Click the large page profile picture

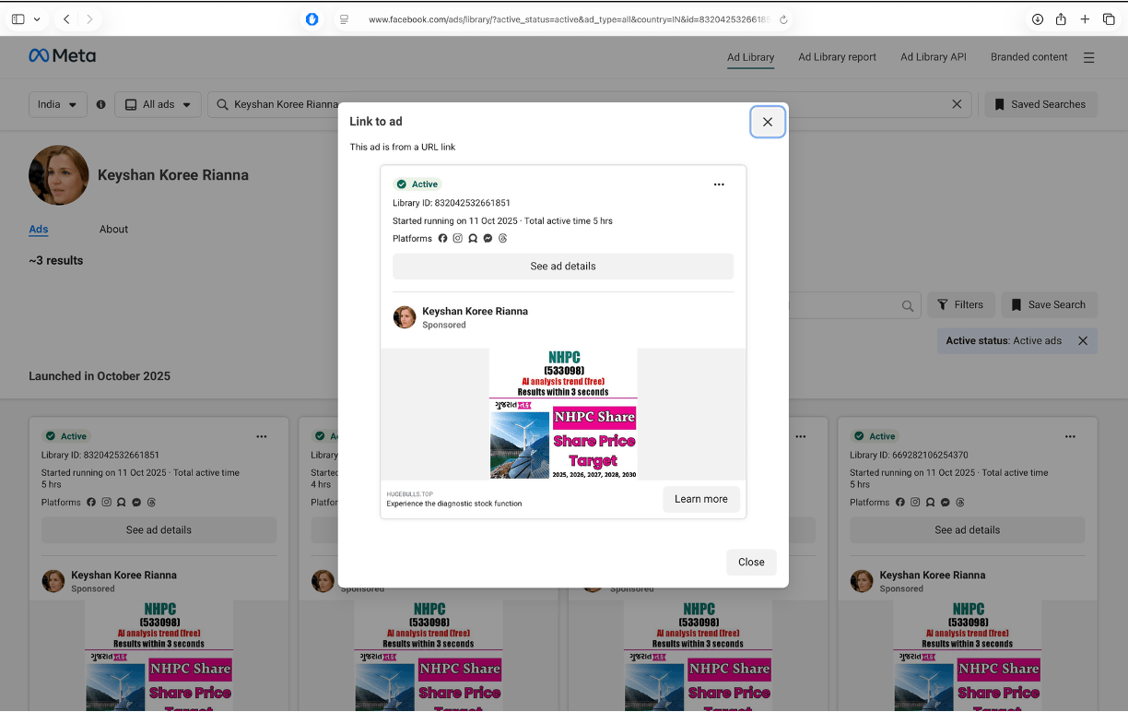[x=59, y=175]
